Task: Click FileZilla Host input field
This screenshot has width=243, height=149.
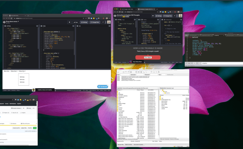Action: pyautogui.click(x=125, y=74)
